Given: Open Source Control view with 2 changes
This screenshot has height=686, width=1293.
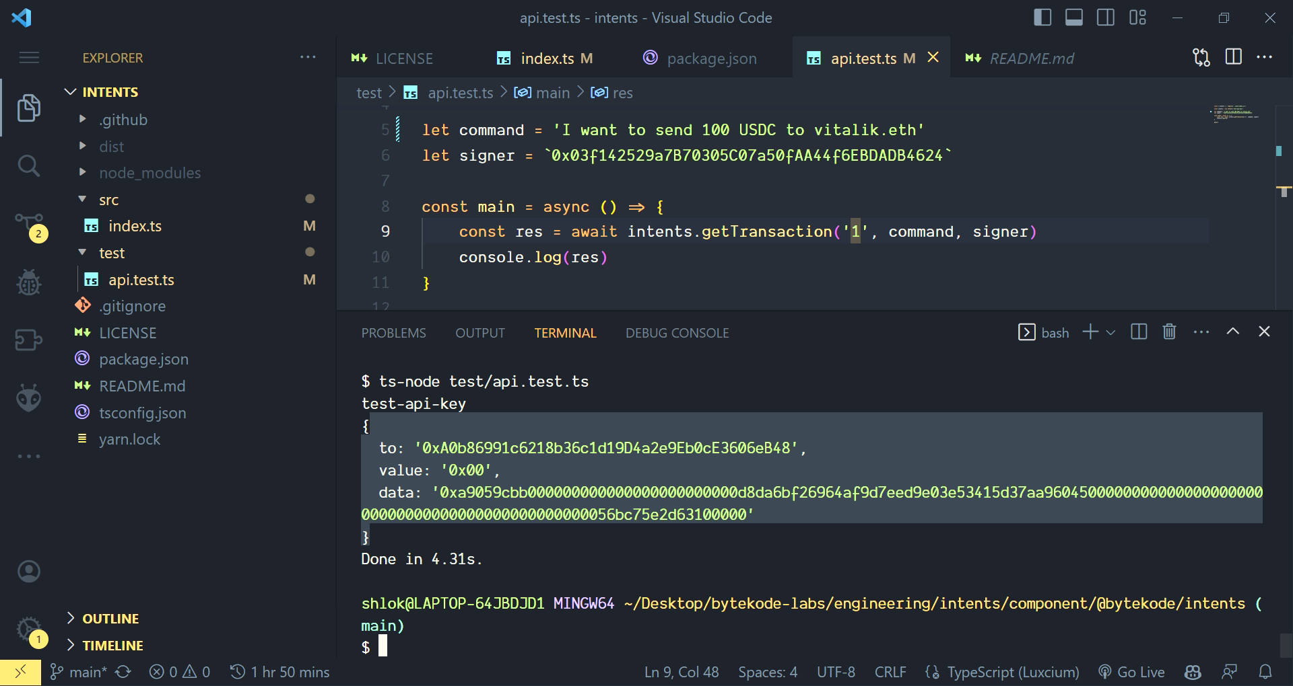Looking at the screenshot, I should tap(30, 227).
